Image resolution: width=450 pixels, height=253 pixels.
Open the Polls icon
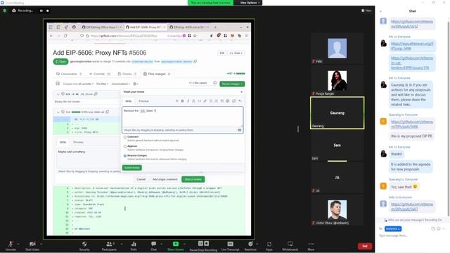pyautogui.click(x=134, y=244)
